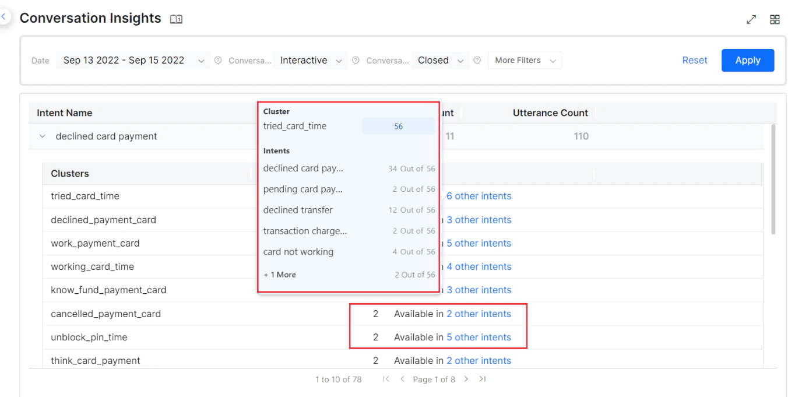Viewport: 802px width, 397px height.
Task: Advance to the next page arrow icon
Action: click(466, 379)
